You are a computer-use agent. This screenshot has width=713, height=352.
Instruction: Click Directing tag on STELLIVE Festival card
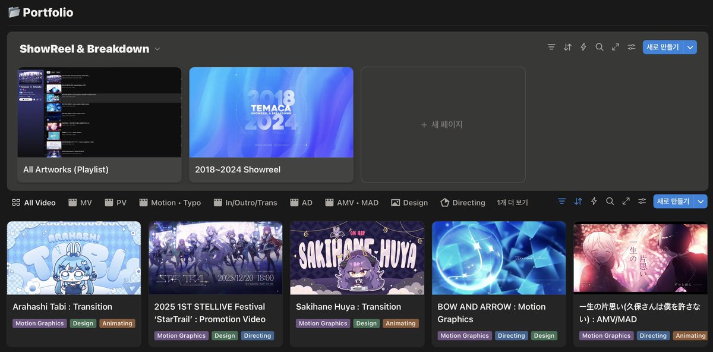tap(257, 336)
